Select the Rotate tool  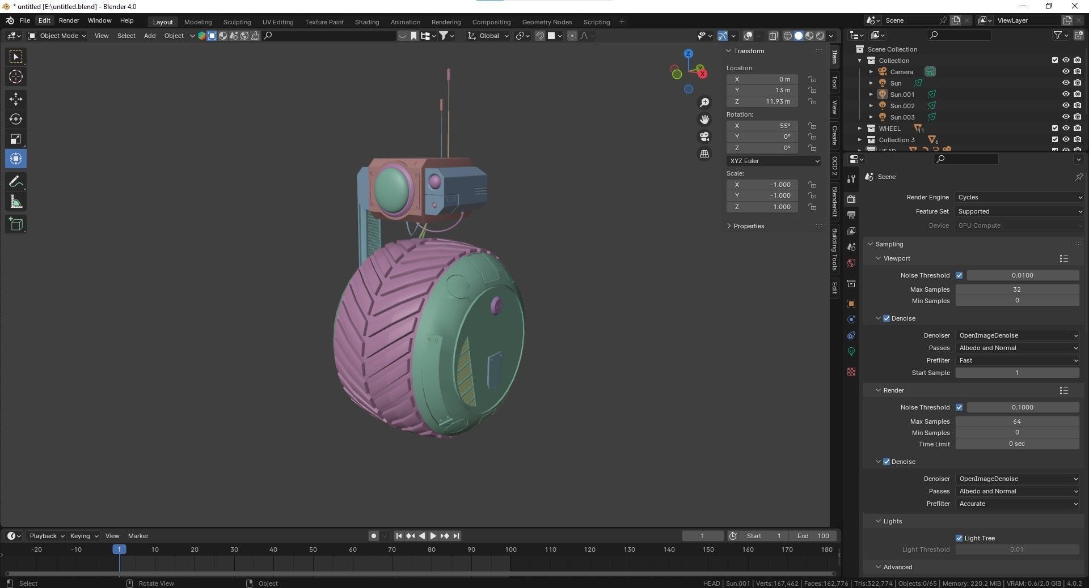pos(16,119)
